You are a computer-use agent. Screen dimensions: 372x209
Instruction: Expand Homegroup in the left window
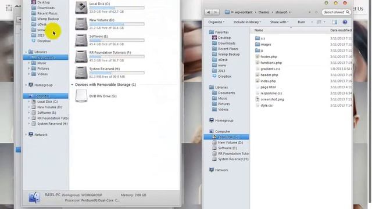(26, 85)
